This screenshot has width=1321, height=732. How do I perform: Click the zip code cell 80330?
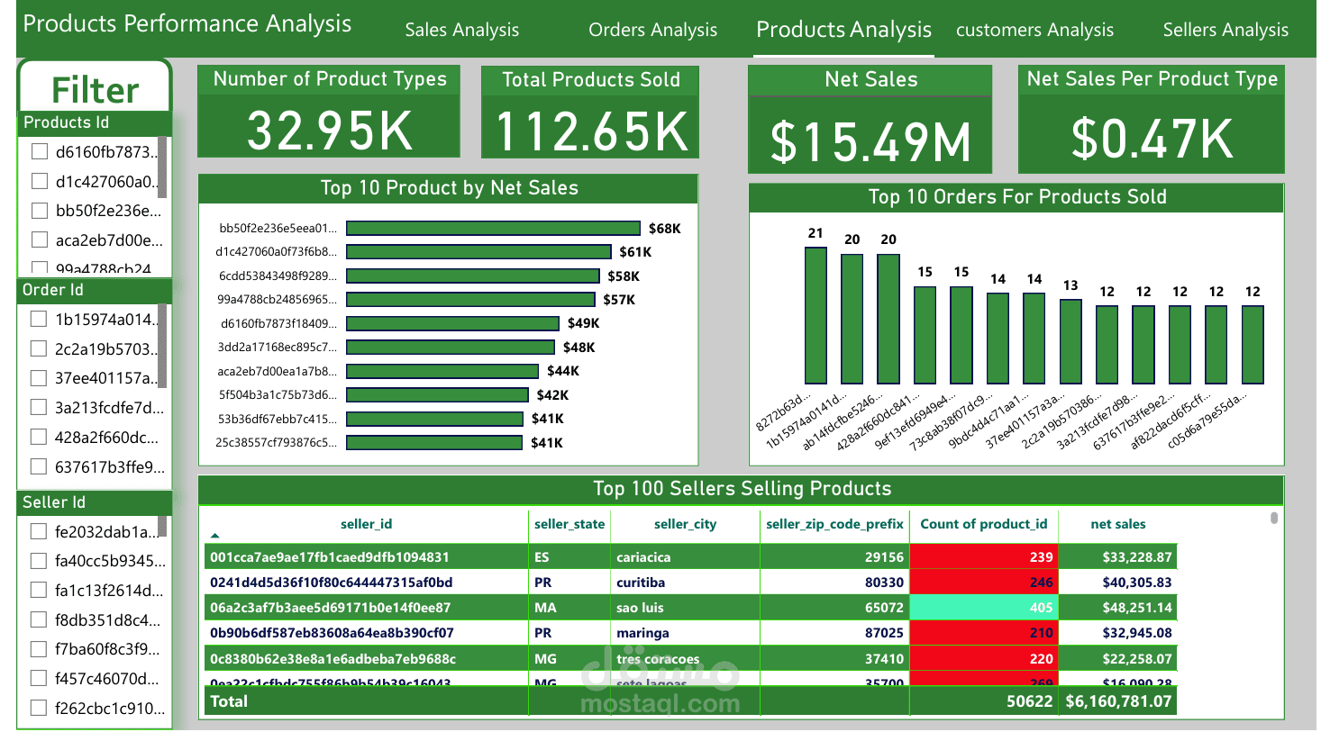[834, 582]
